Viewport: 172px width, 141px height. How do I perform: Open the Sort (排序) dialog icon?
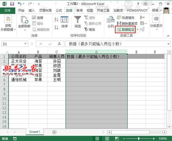click(x=64, y=19)
